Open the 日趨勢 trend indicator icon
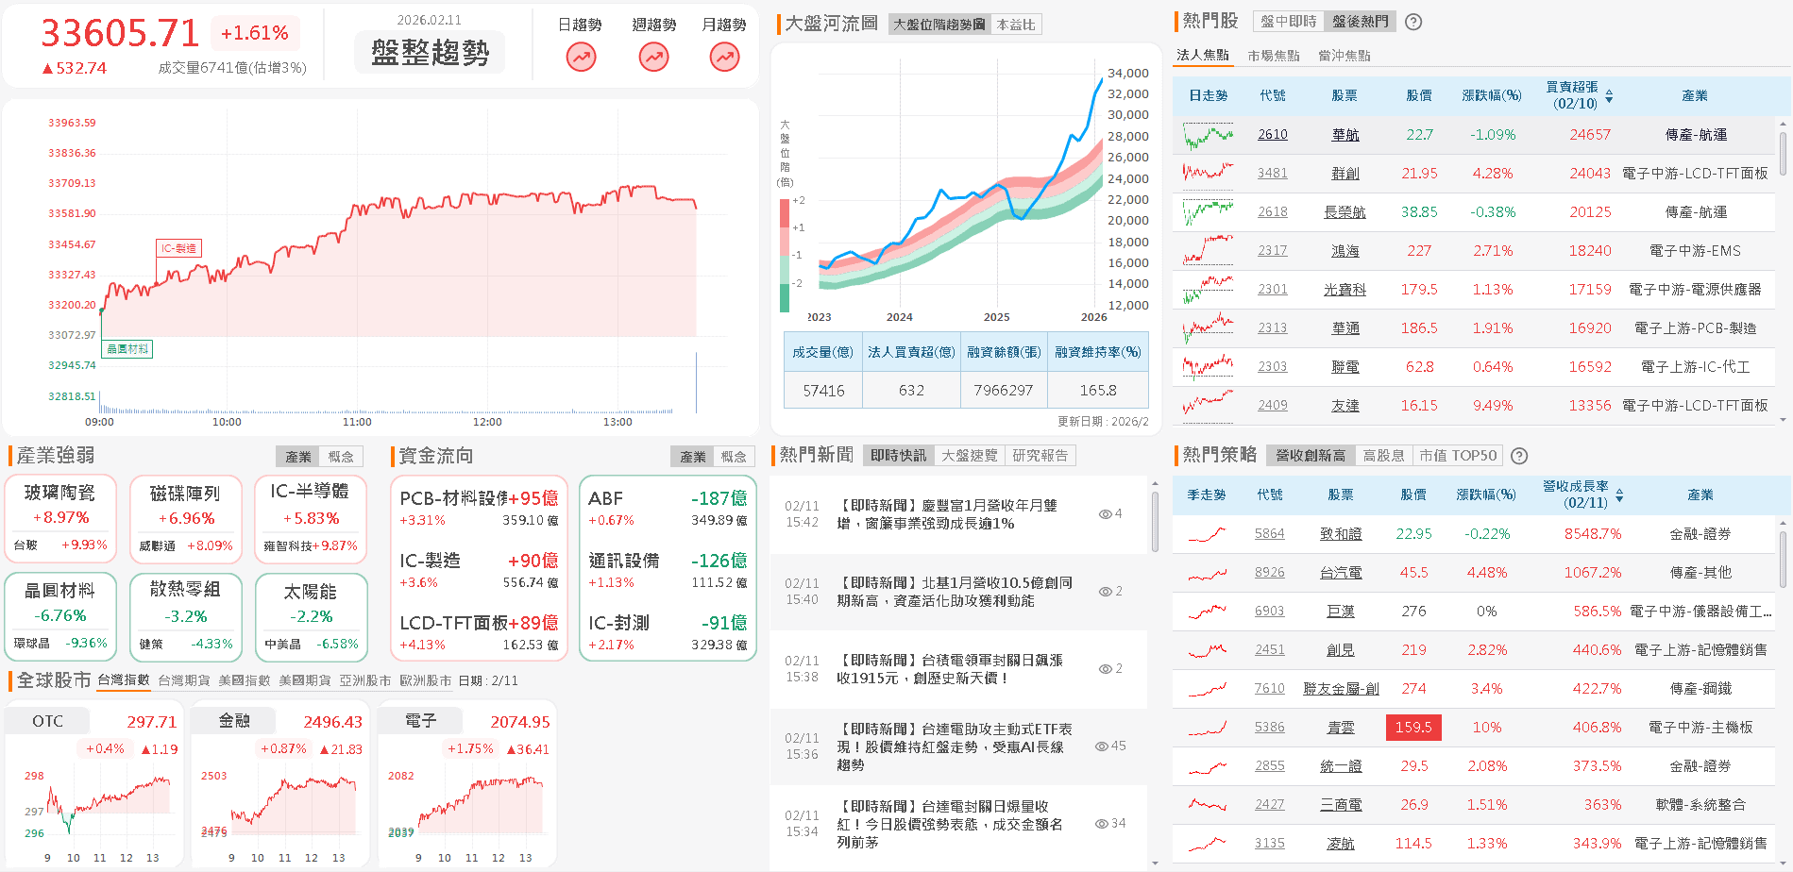 click(x=580, y=57)
